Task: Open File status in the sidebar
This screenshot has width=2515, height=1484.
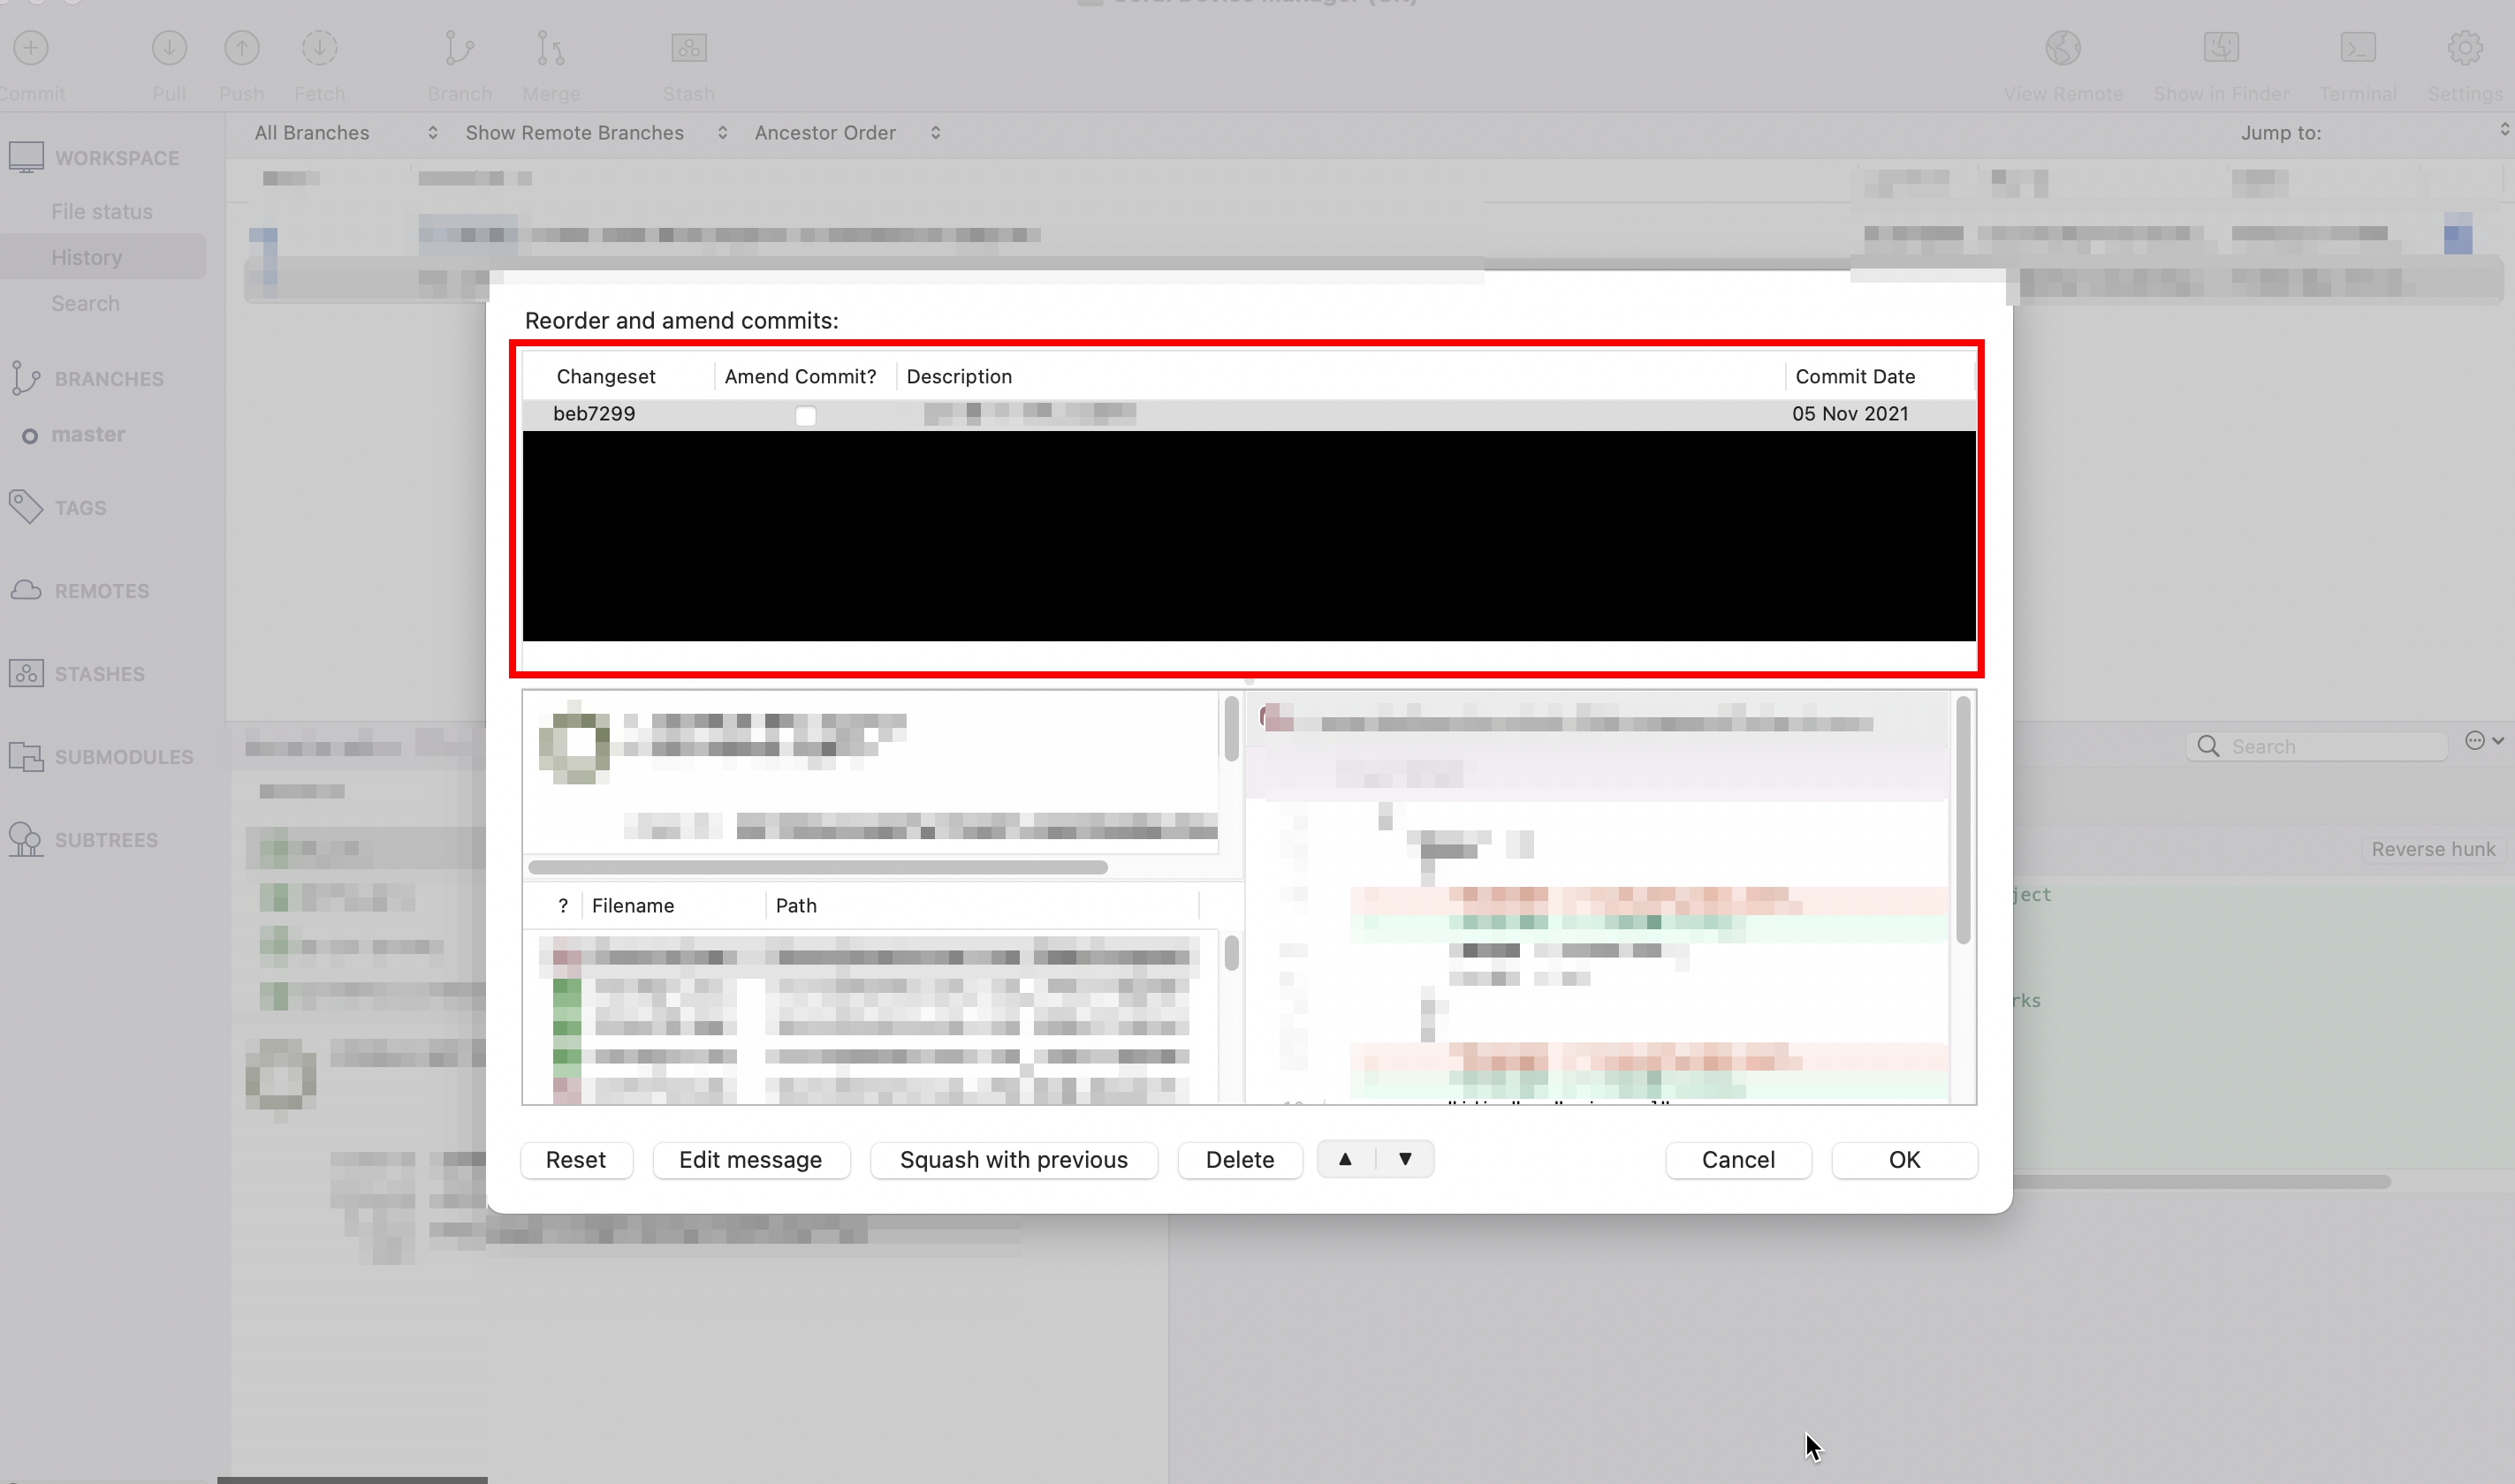Action: point(100,211)
